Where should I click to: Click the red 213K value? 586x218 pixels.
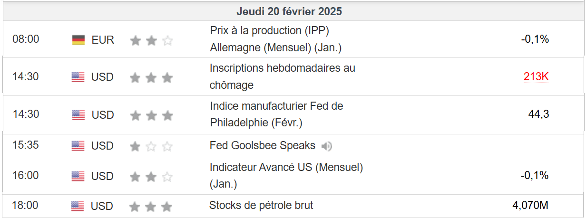(536, 77)
